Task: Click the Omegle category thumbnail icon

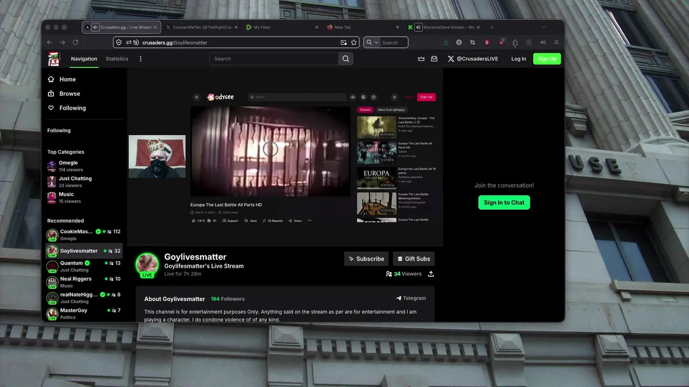Action: click(x=52, y=166)
